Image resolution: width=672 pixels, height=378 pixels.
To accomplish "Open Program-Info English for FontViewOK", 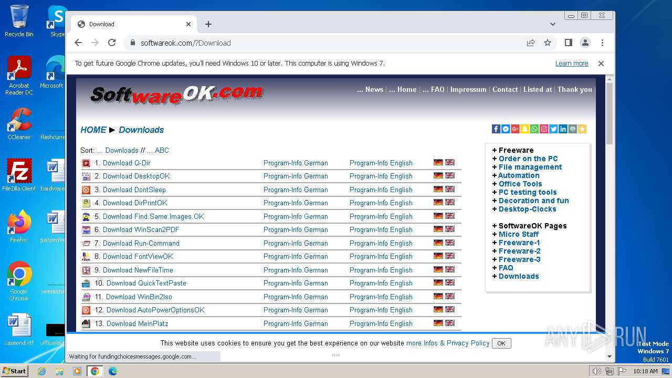I will pyautogui.click(x=381, y=256).
